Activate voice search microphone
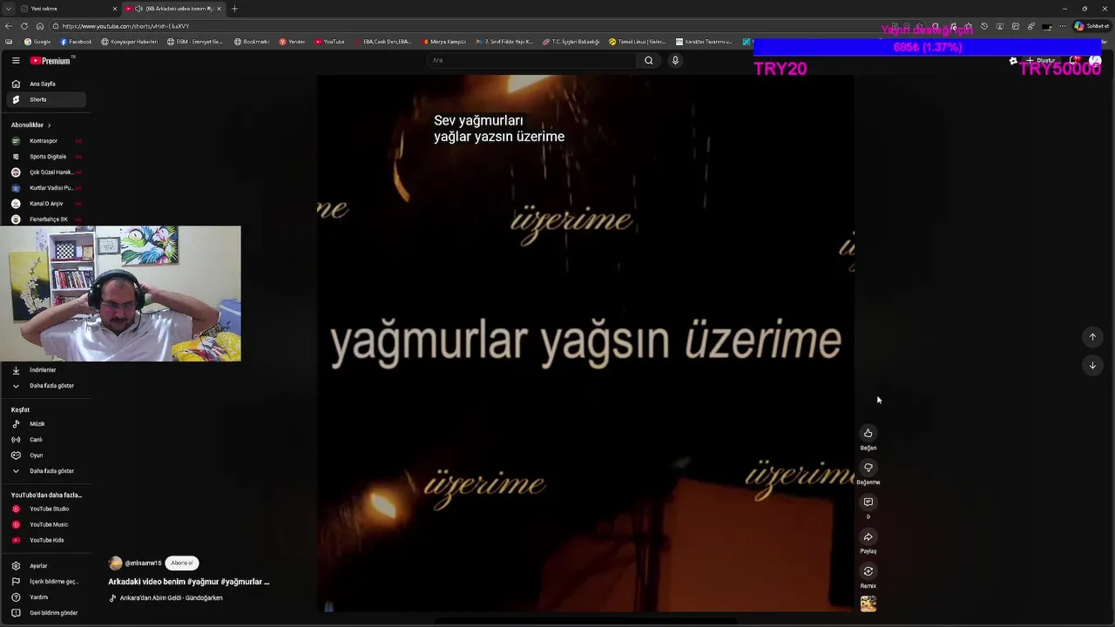1115x627 pixels. pos(675,60)
